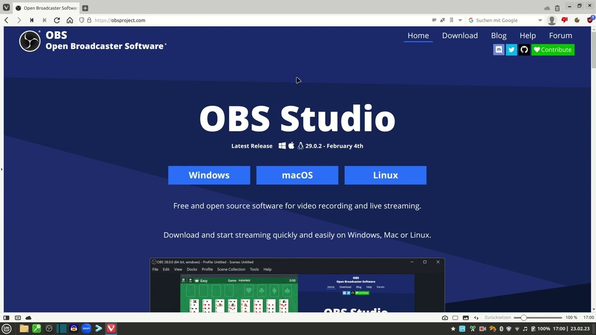
Task: Go back with the back arrow
Action: click(x=6, y=20)
